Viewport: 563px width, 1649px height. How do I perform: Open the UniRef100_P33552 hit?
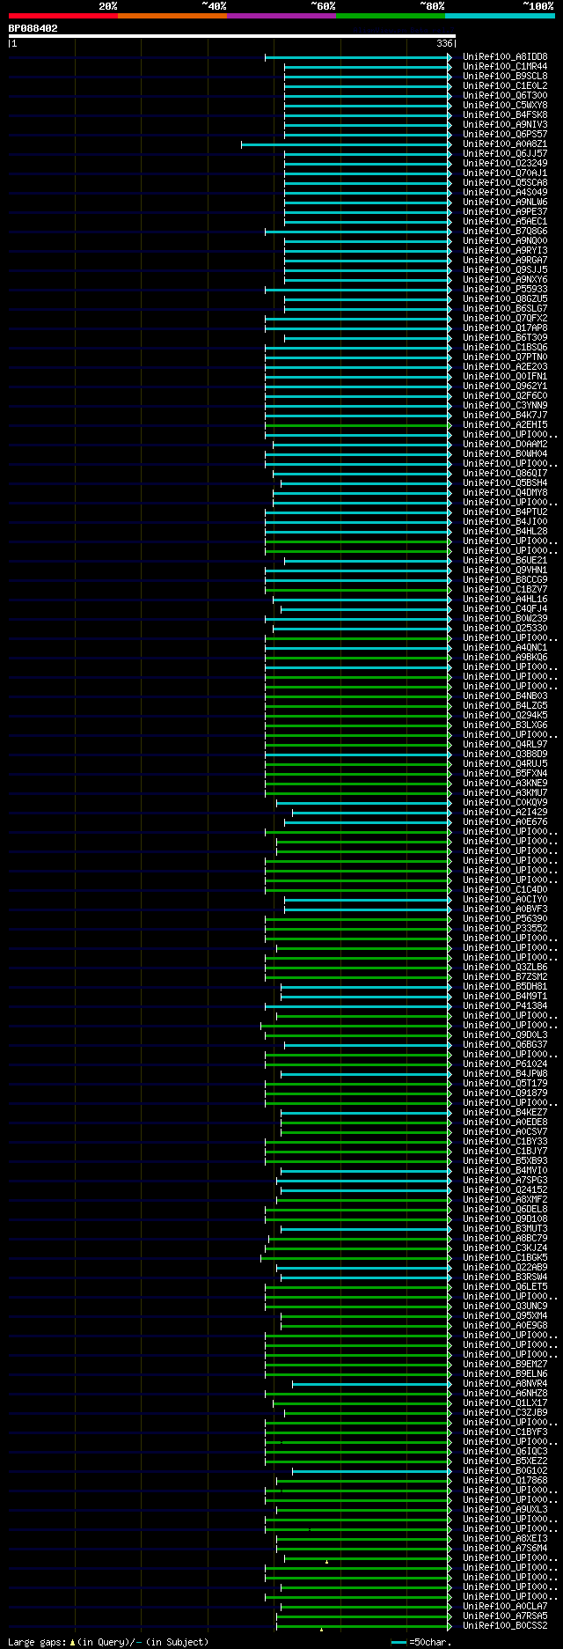pyautogui.click(x=505, y=929)
